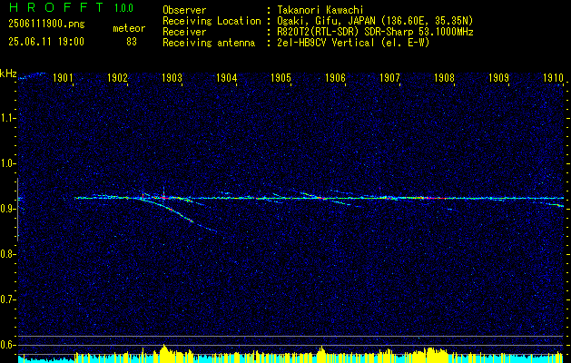Screen dimensions: 571x363
Task: Click the long descending meteor echo trail after 1903
Action: 179,214
